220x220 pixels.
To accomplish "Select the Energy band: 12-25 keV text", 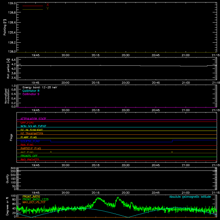I will pos(40,87).
